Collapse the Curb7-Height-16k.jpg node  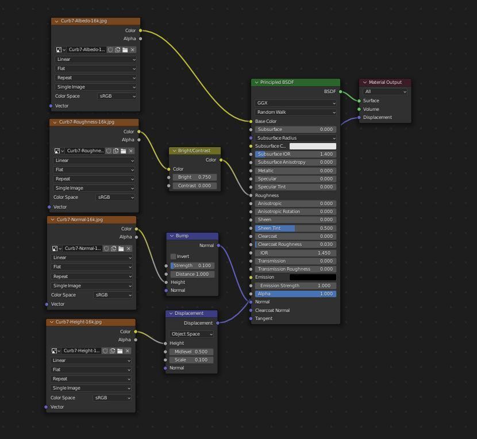pyautogui.click(x=52, y=322)
